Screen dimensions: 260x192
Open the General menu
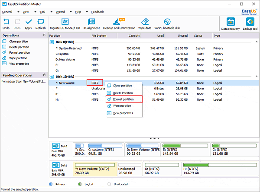coord(7,12)
